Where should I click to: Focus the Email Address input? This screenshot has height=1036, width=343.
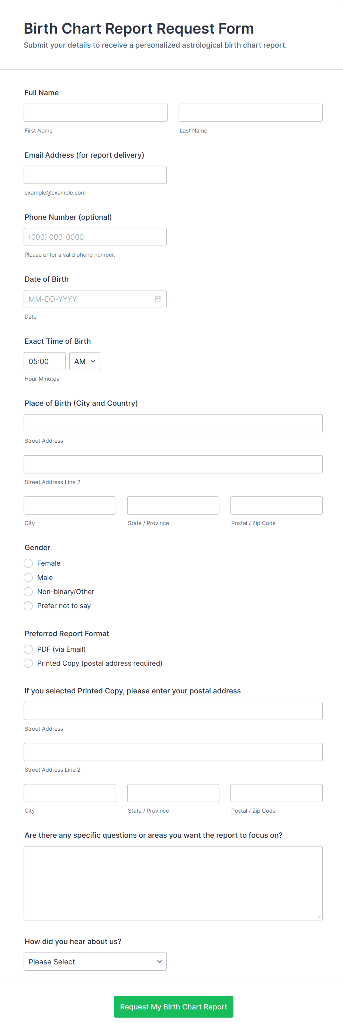point(95,175)
